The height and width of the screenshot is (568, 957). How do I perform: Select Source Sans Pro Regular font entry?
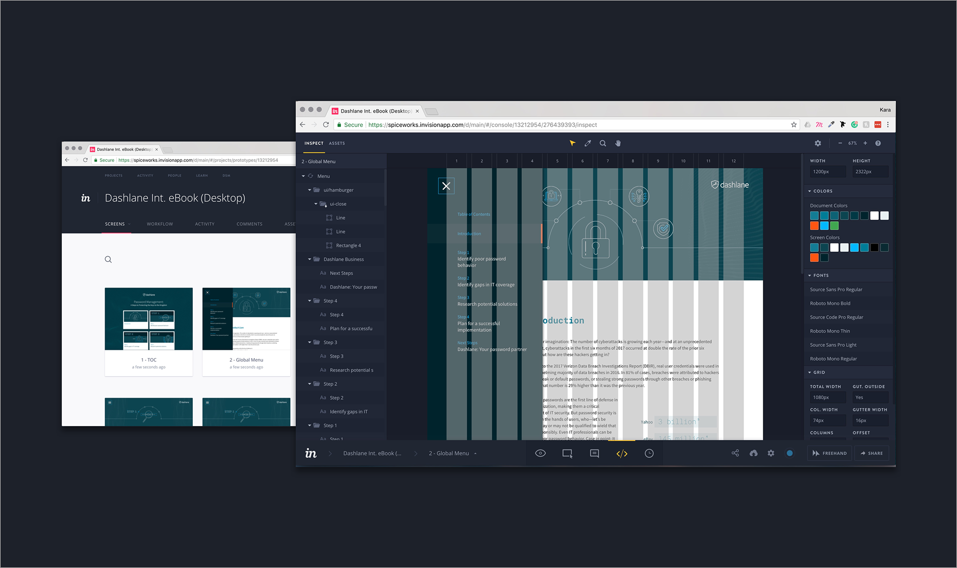pyautogui.click(x=836, y=289)
